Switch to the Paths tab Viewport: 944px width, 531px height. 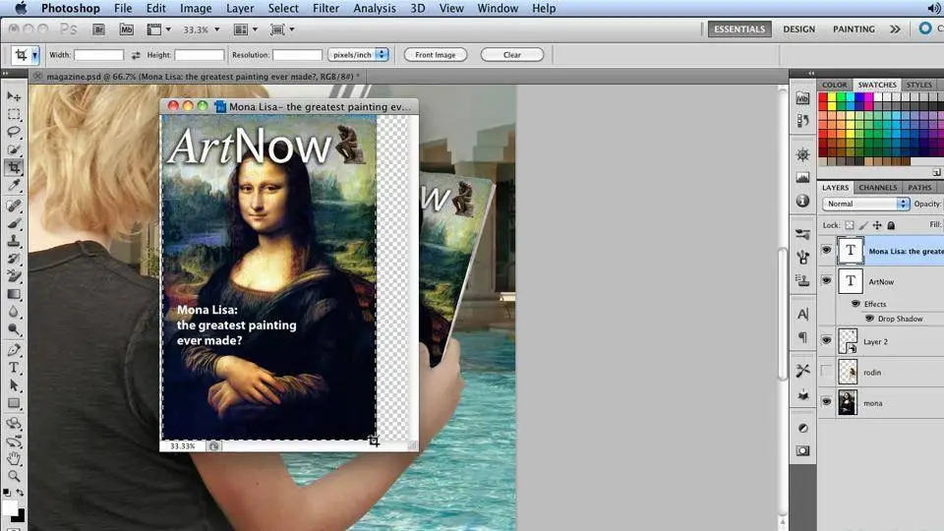[x=919, y=188]
